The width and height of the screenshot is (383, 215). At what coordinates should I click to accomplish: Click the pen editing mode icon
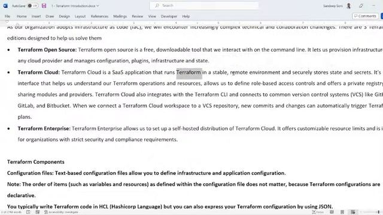pyautogui.click(x=361, y=6)
